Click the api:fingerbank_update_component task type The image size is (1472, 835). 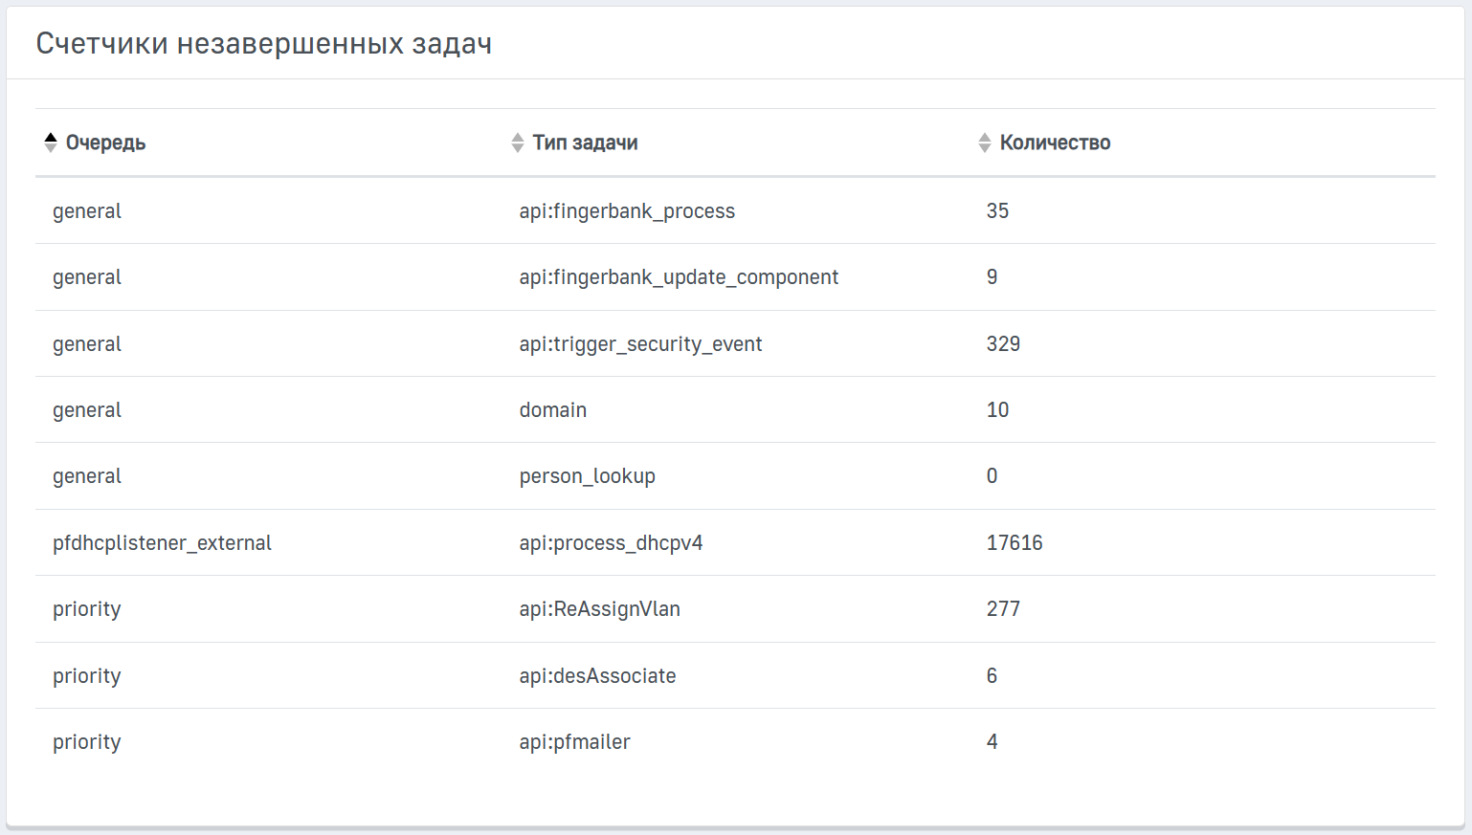[x=679, y=277]
